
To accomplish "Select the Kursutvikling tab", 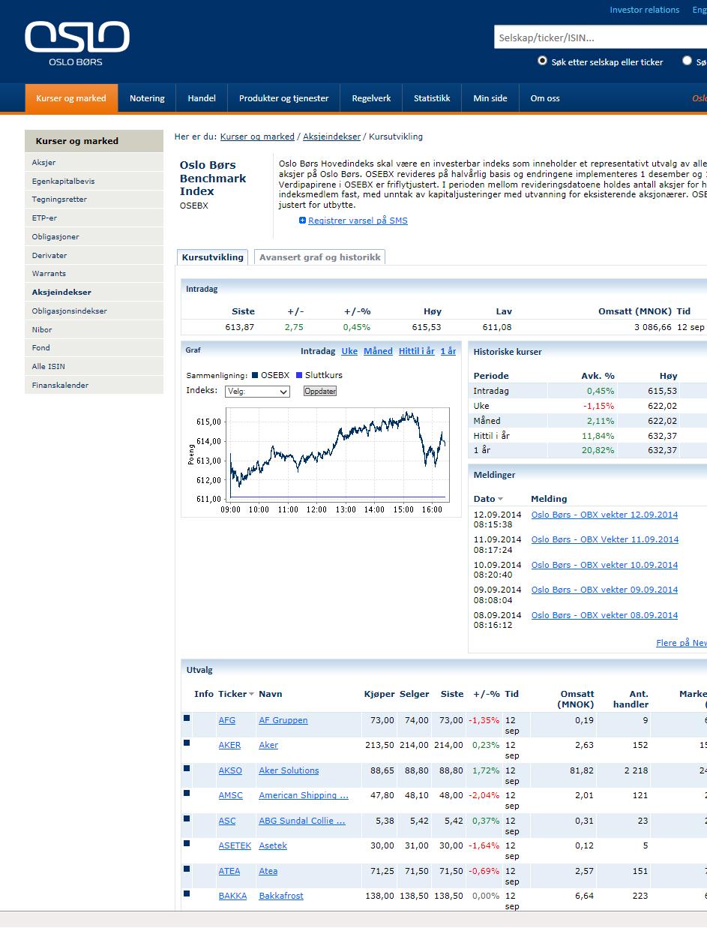I will pyautogui.click(x=213, y=257).
